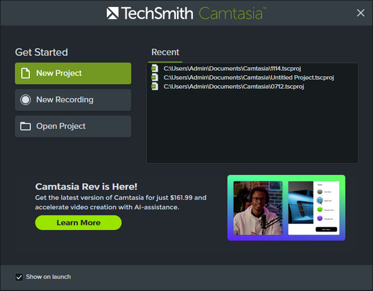
Task: Close the Camtasia welcome window
Action: [x=361, y=13]
